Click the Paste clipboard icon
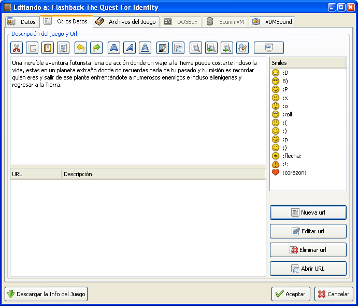The width and height of the screenshot is (358, 306). (48, 48)
